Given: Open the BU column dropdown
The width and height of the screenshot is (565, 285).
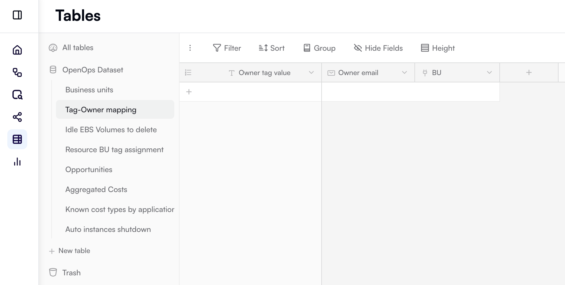Looking at the screenshot, I should pyautogui.click(x=489, y=72).
